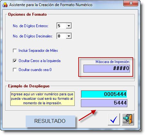Click the exit door icon
145x135 pixels.
point(128,119)
